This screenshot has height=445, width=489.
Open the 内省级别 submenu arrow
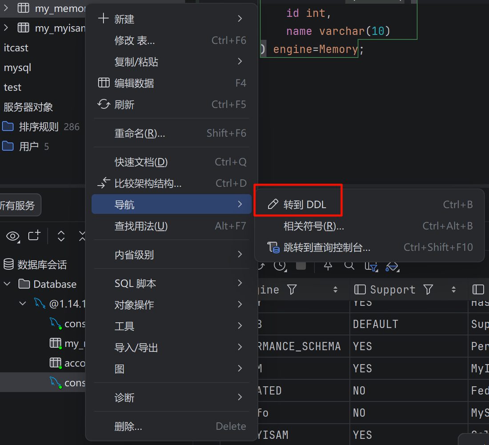coord(240,254)
